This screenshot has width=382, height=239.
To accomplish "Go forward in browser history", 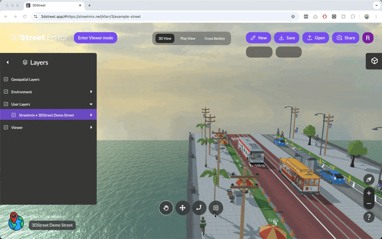I will point(15,17).
